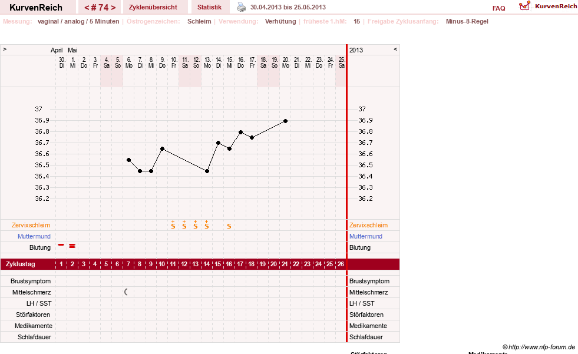
Task: Click the previous cycle arrow before #74
Action: pyautogui.click(x=87, y=8)
